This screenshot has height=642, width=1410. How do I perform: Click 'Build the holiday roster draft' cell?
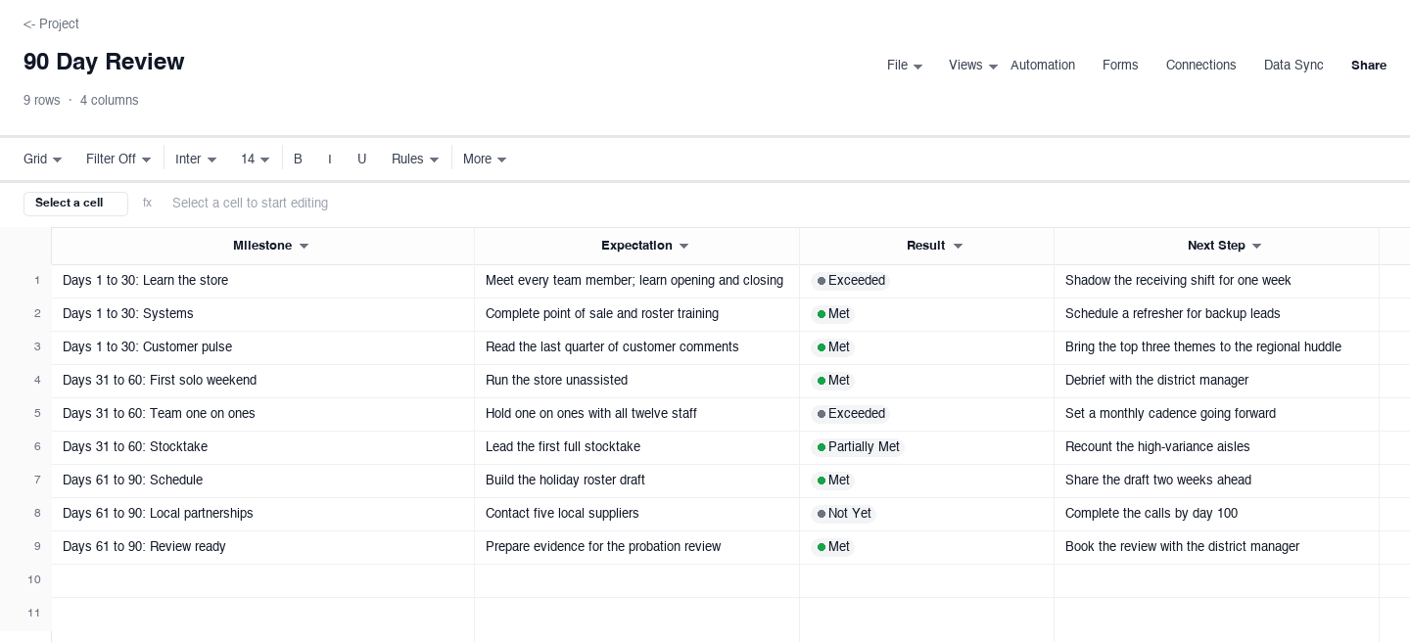point(636,481)
